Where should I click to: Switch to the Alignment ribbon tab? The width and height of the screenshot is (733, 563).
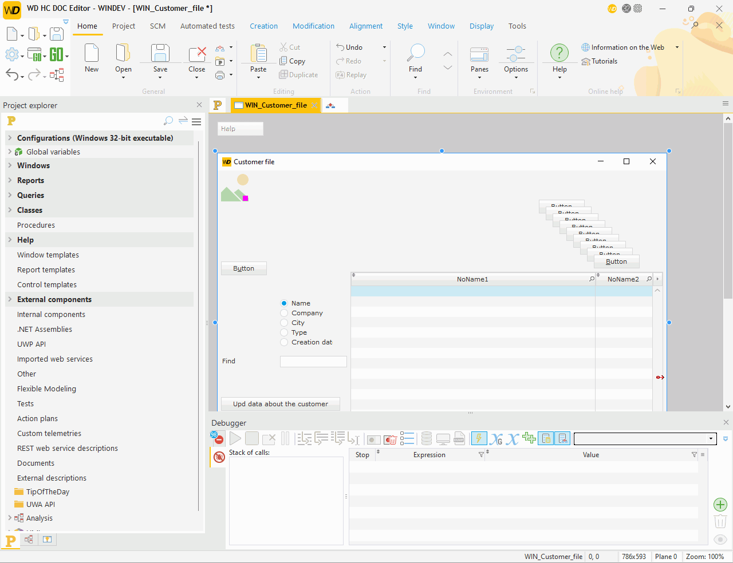click(366, 26)
